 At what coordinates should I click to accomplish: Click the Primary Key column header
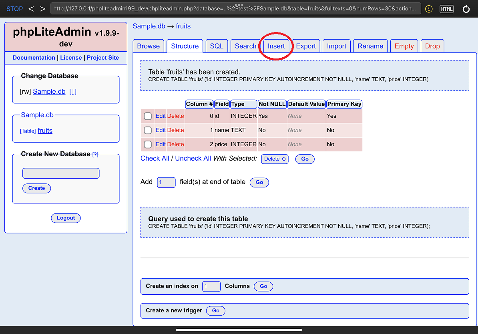pos(344,104)
